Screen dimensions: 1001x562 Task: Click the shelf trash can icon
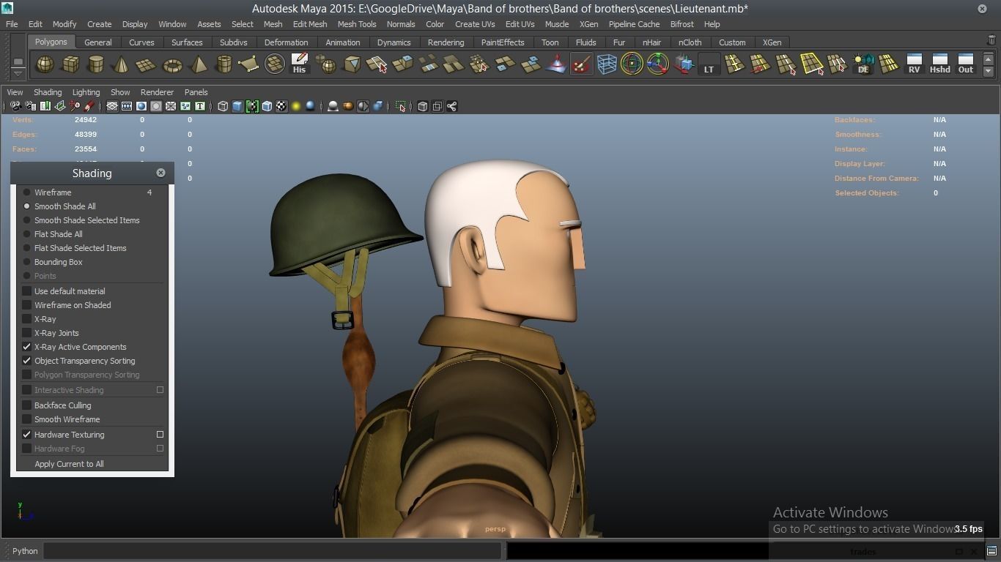991,41
